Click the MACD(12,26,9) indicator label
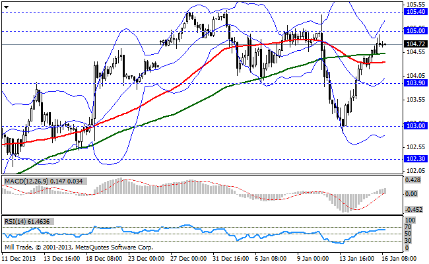Screen dimensions: 429x264 coord(45,181)
